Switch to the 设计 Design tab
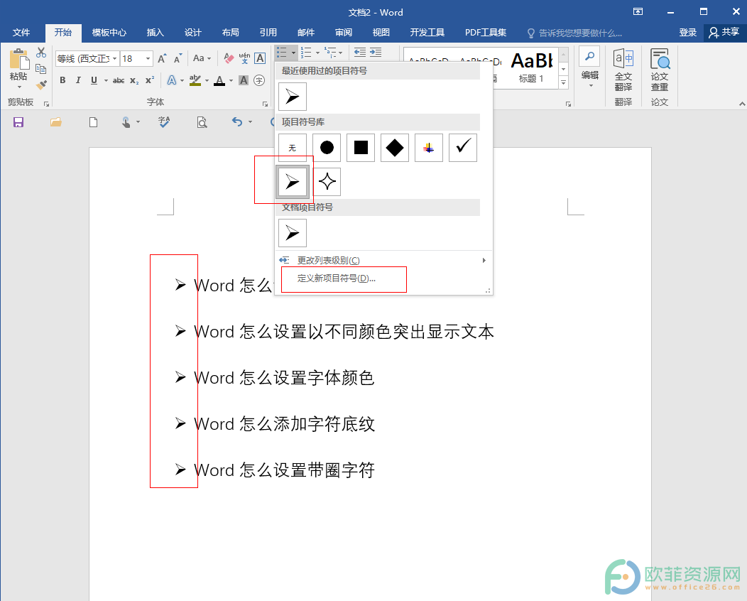 (x=192, y=33)
